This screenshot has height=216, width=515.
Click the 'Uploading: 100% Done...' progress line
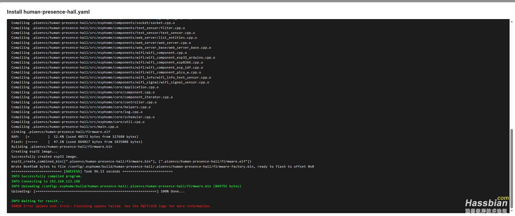click(x=98, y=191)
